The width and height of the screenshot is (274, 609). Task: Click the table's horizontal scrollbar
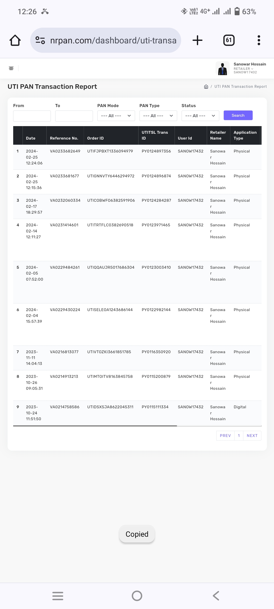[x=95, y=426]
